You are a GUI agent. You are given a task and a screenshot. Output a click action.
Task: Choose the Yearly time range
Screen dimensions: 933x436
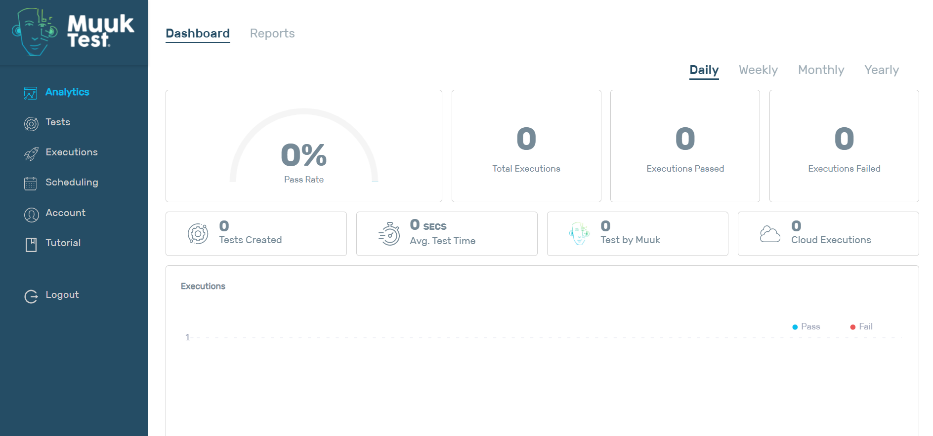(x=881, y=70)
